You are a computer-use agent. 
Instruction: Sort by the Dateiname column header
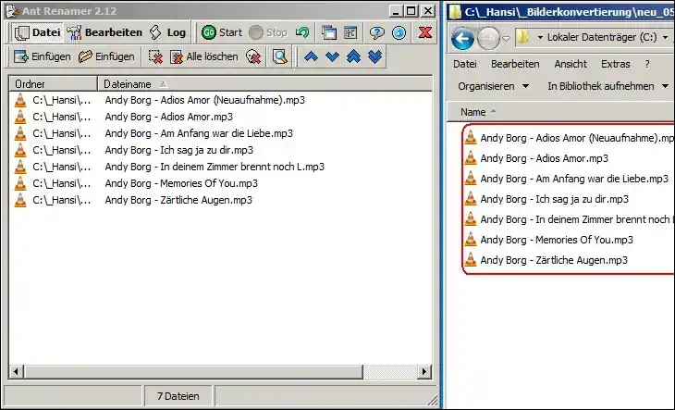pos(264,84)
